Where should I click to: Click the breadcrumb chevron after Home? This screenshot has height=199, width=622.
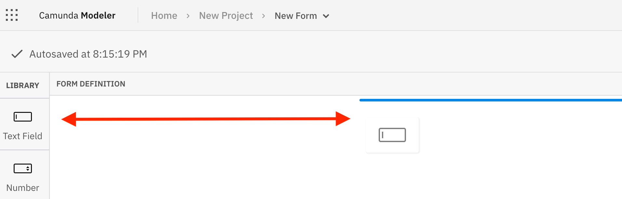click(x=188, y=16)
